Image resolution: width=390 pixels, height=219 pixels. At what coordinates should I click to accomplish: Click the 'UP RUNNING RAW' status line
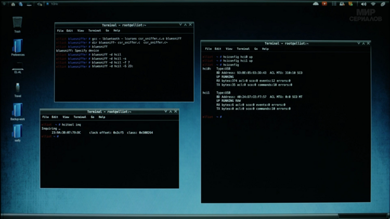(x=229, y=101)
